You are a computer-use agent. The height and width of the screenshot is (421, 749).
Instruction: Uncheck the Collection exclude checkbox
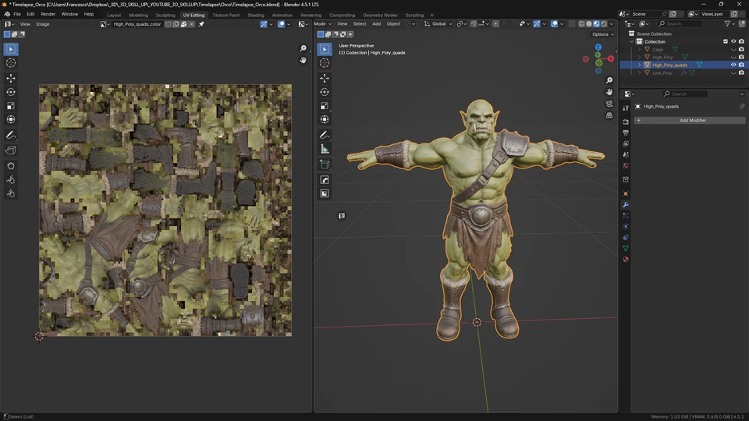tap(726, 41)
